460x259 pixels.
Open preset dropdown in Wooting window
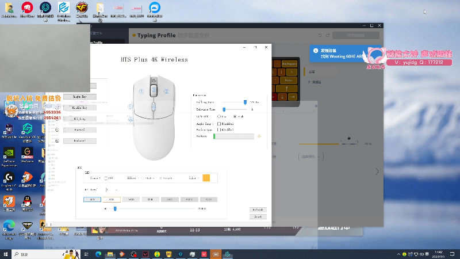[311, 157]
